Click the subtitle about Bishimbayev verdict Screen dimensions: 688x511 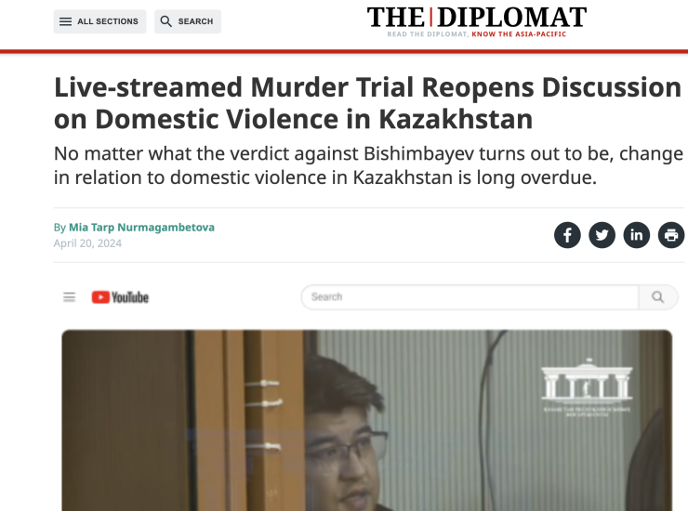coord(368,165)
